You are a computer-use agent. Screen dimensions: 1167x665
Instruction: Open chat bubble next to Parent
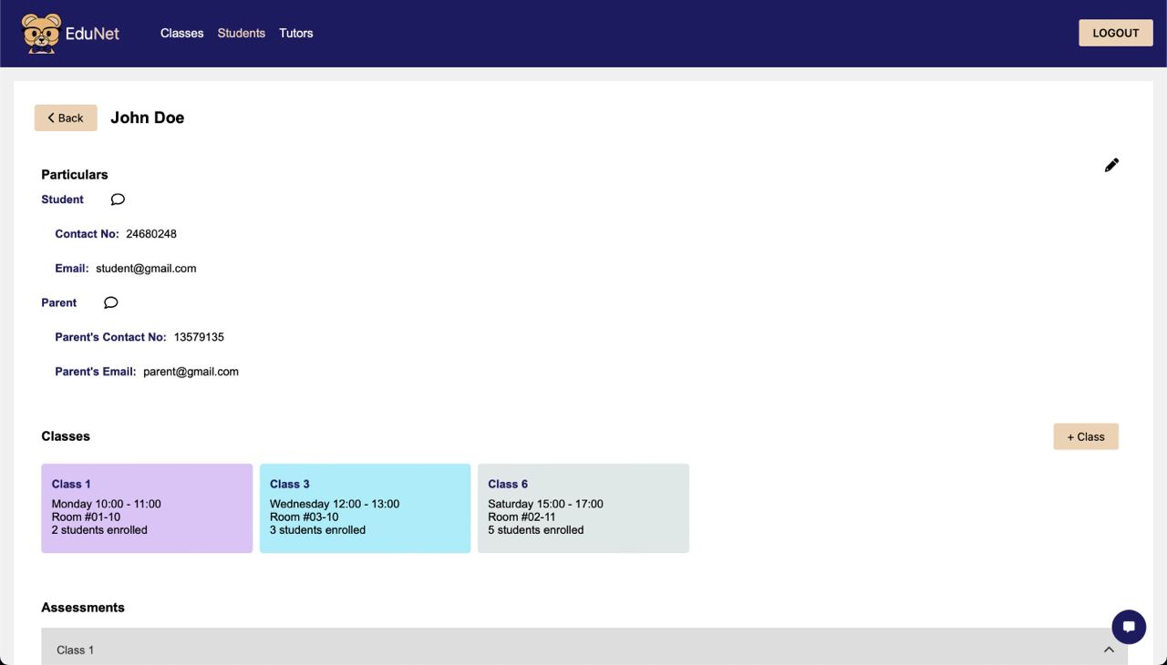point(111,302)
